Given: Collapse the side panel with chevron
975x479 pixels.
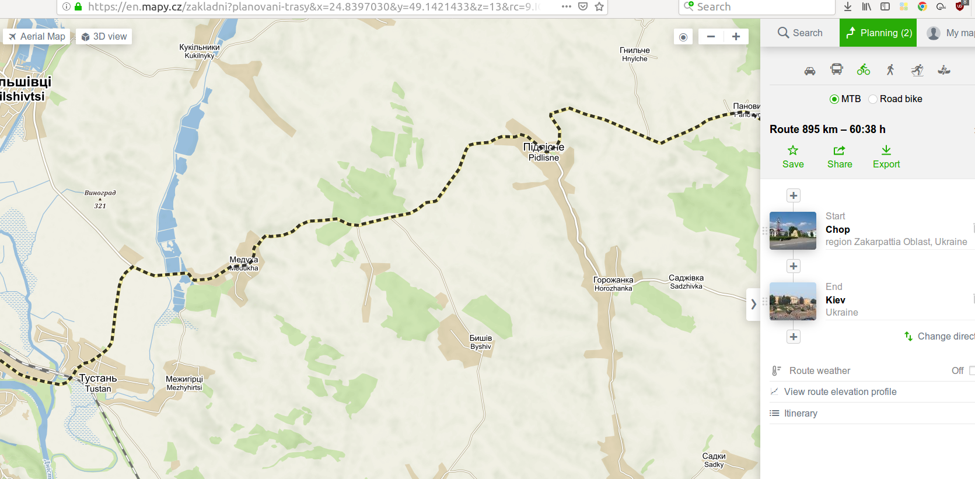Looking at the screenshot, I should (753, 304).
